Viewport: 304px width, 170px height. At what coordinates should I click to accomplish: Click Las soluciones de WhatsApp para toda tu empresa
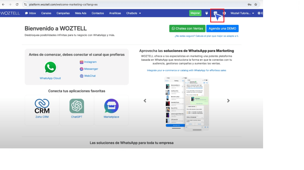[x=132, y=143]
